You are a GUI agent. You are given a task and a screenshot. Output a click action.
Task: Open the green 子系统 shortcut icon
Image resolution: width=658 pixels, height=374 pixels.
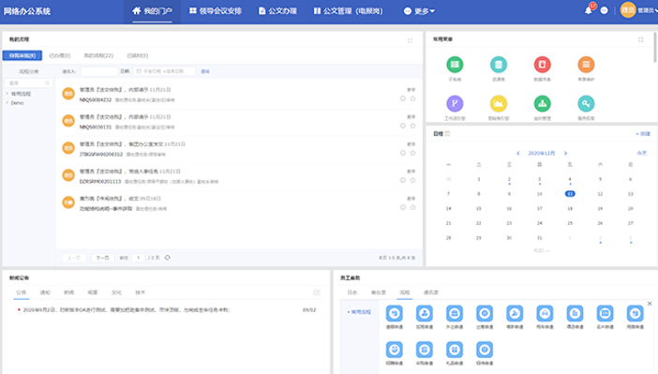(x=455, y=65)
